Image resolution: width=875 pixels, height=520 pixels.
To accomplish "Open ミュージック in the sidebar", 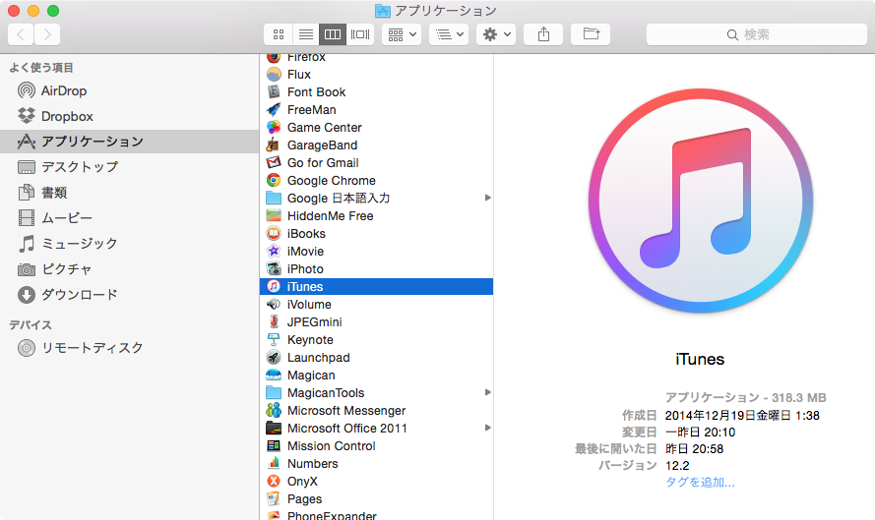I will click(130, 244).
